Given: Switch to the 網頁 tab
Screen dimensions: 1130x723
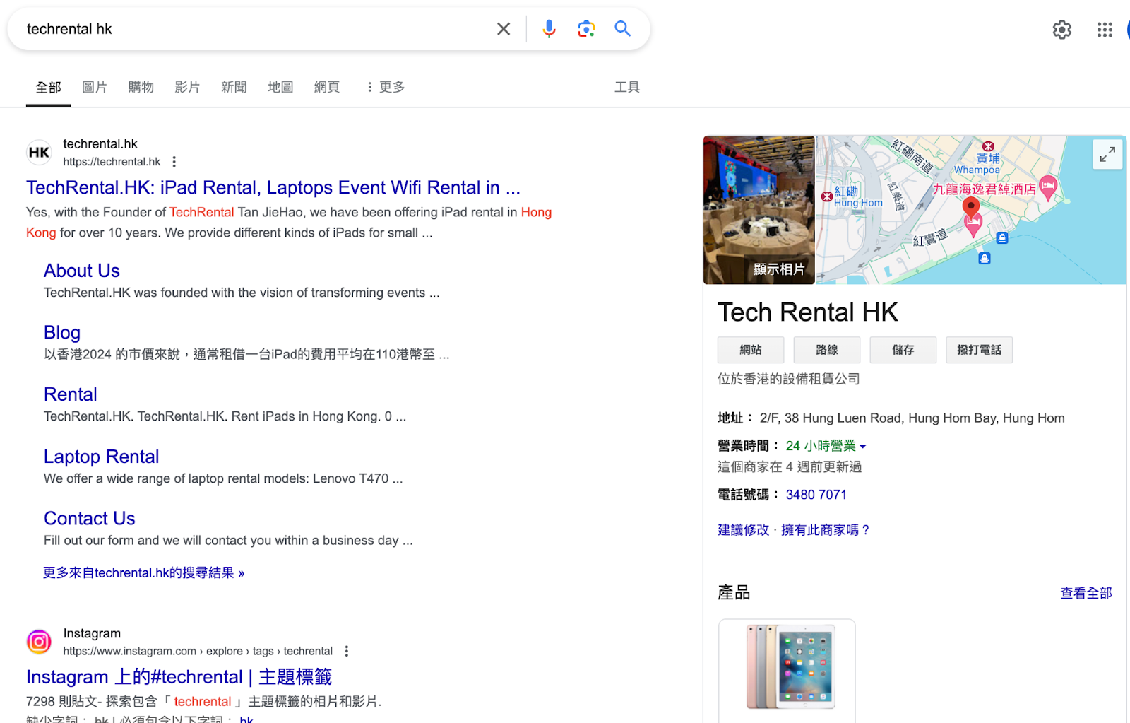Looking at the screenshot, I should tap(327, 87).
